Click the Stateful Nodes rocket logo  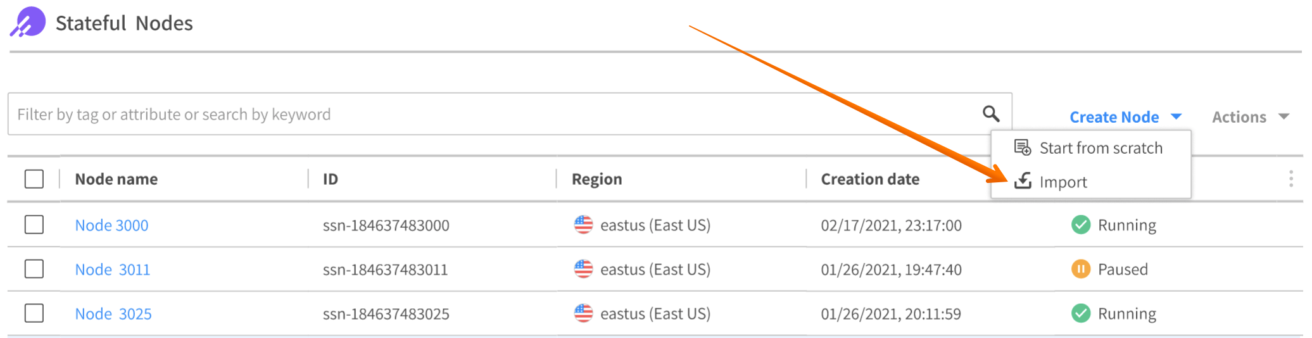point(28,22)
